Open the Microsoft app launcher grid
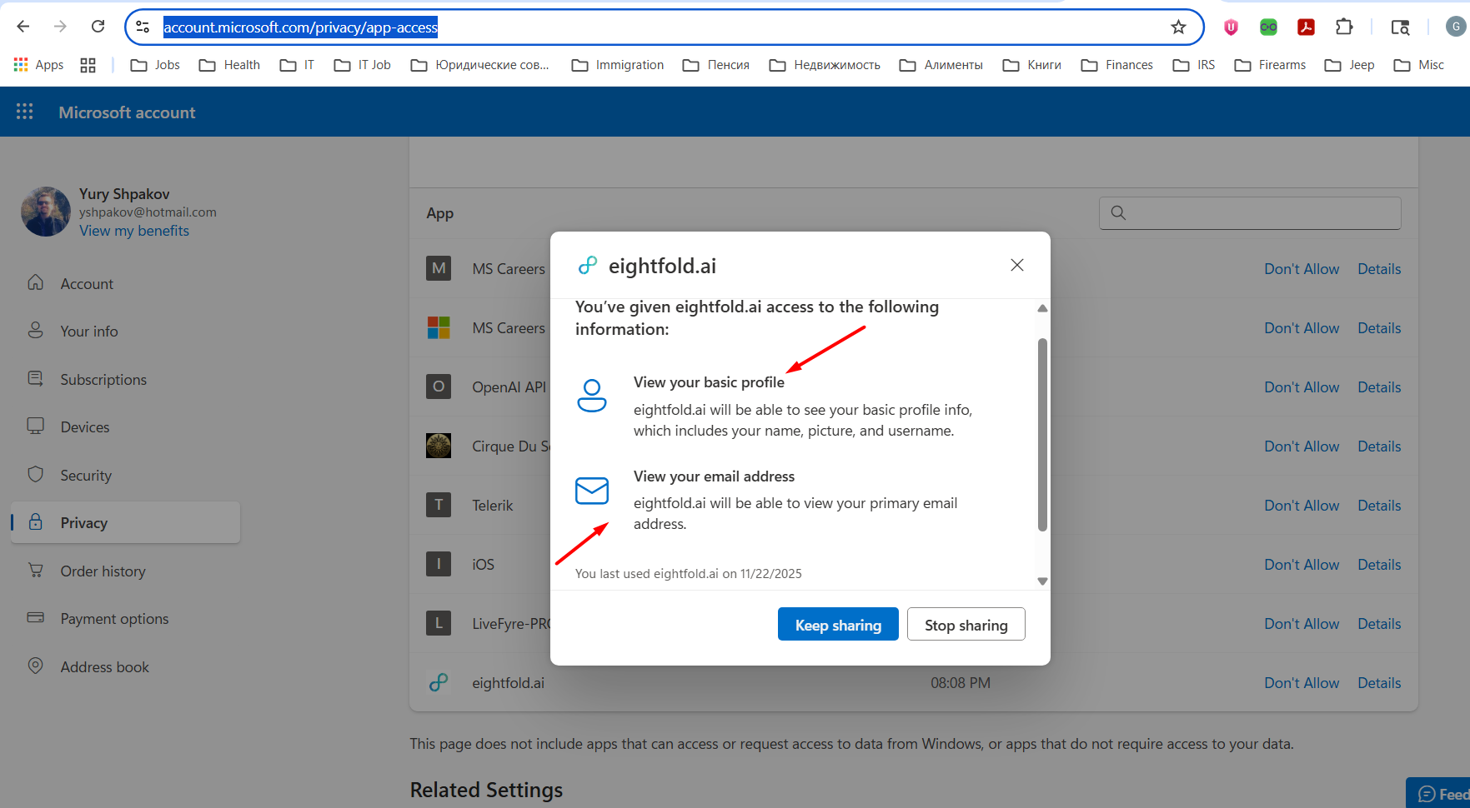 click(25, 112)
